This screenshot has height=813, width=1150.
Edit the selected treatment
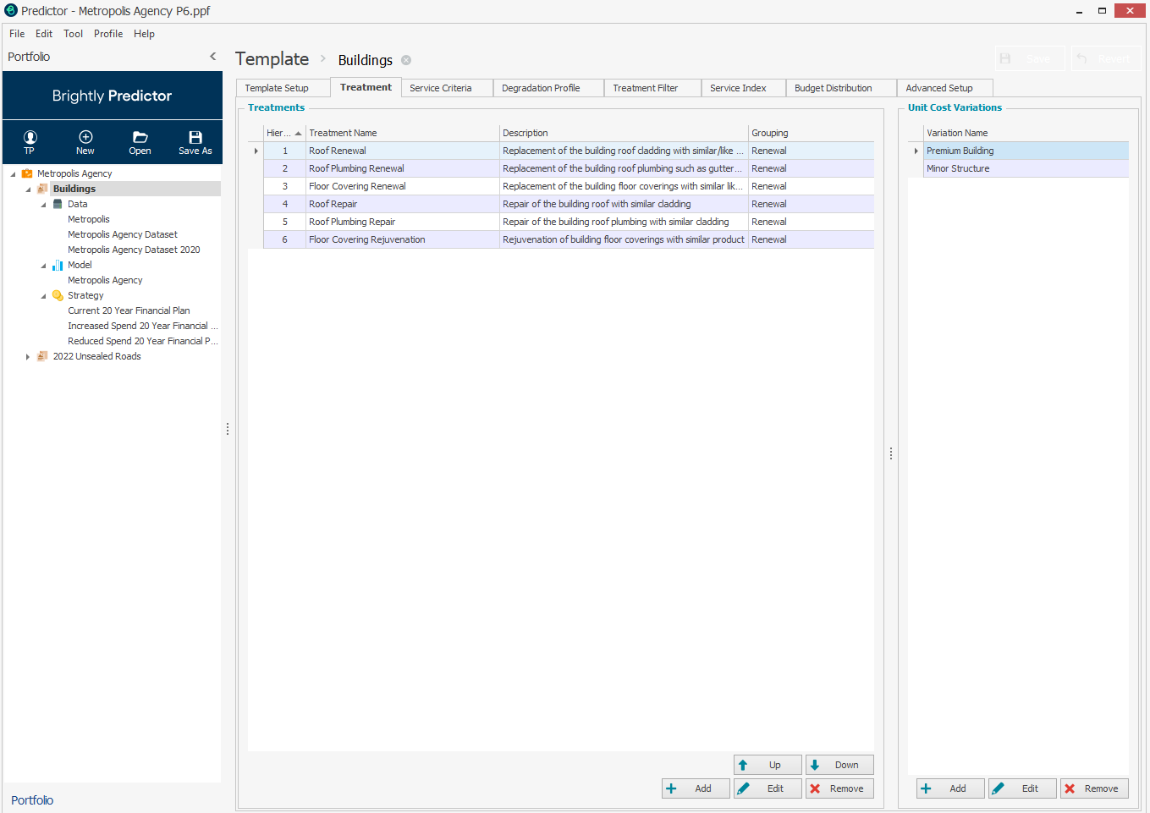[768, 788]
